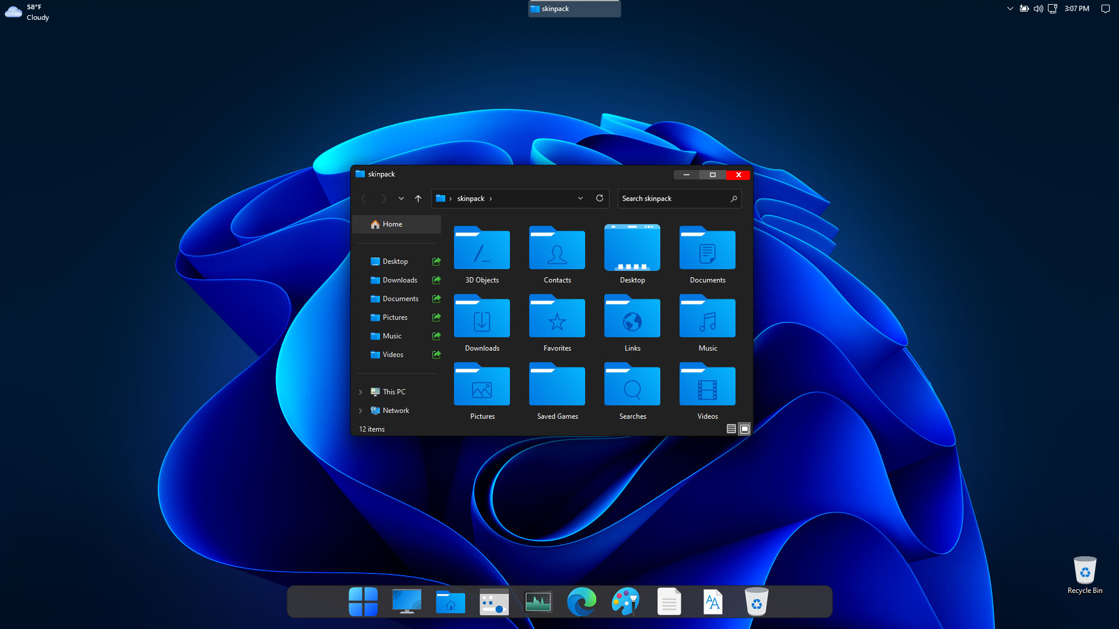Select Home in navigation pane
Viewport: 1119px width, 629px height.
392,224
